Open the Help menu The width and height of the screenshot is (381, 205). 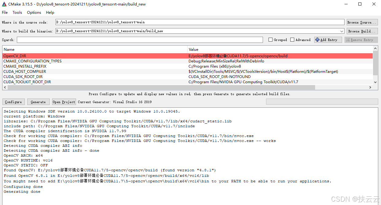tap(50, 13)
